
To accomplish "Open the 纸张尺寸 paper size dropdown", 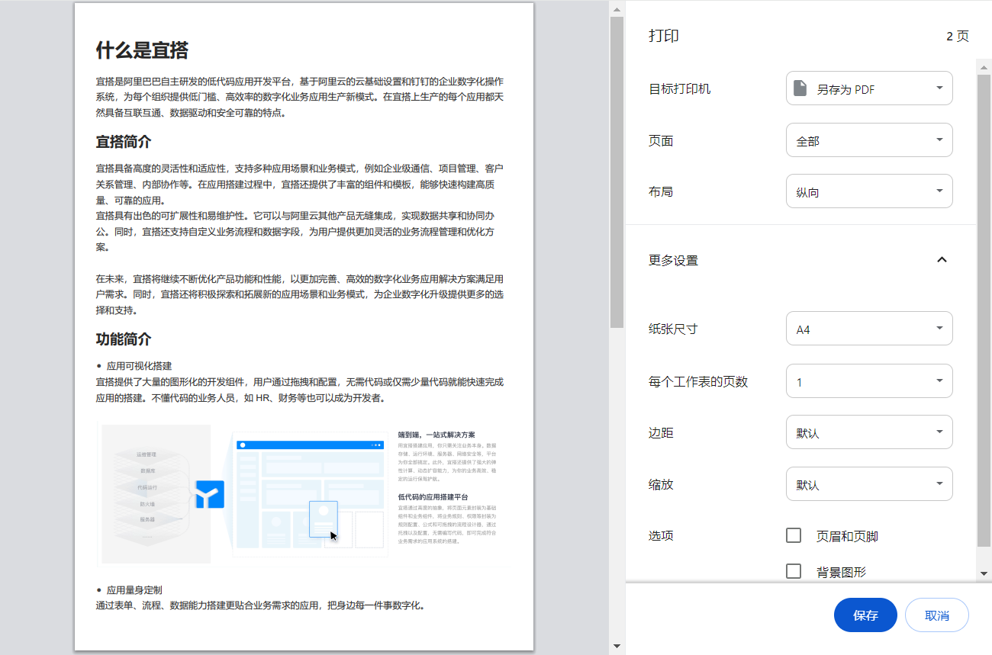I will pos(869,329).
